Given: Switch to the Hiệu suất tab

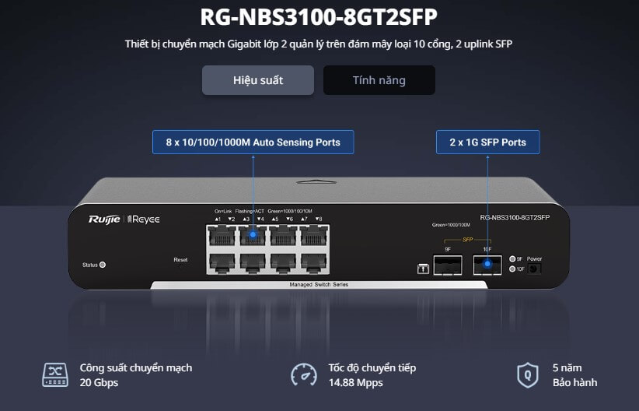Looking at the screenshot, I should 258,80.
